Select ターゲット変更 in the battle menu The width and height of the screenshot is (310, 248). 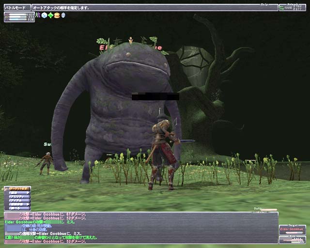point(19,189)
